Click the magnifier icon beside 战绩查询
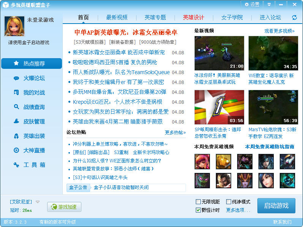303x227 pixels. click(16, 107)
